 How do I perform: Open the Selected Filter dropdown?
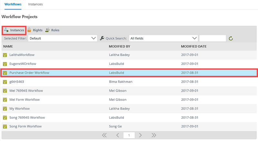(x=63, y=38)
